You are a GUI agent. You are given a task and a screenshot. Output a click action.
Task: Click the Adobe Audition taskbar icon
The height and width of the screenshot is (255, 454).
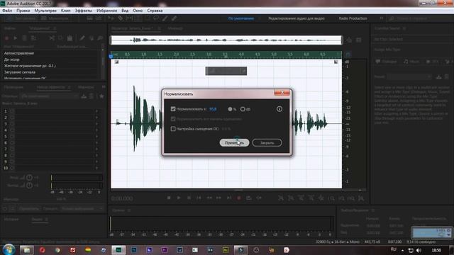(118, 250)
